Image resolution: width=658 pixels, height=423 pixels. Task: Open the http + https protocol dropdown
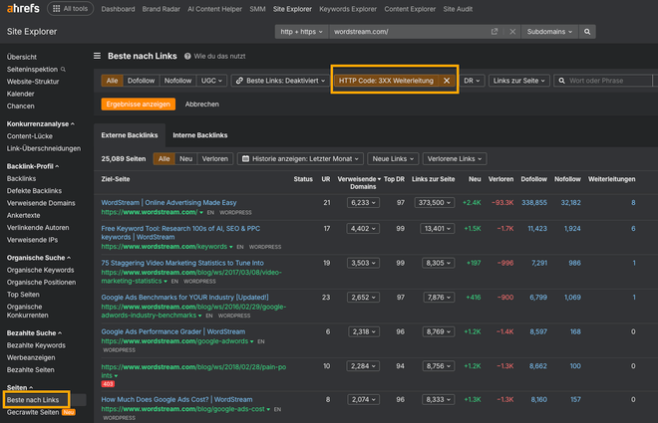pos(301,32)
